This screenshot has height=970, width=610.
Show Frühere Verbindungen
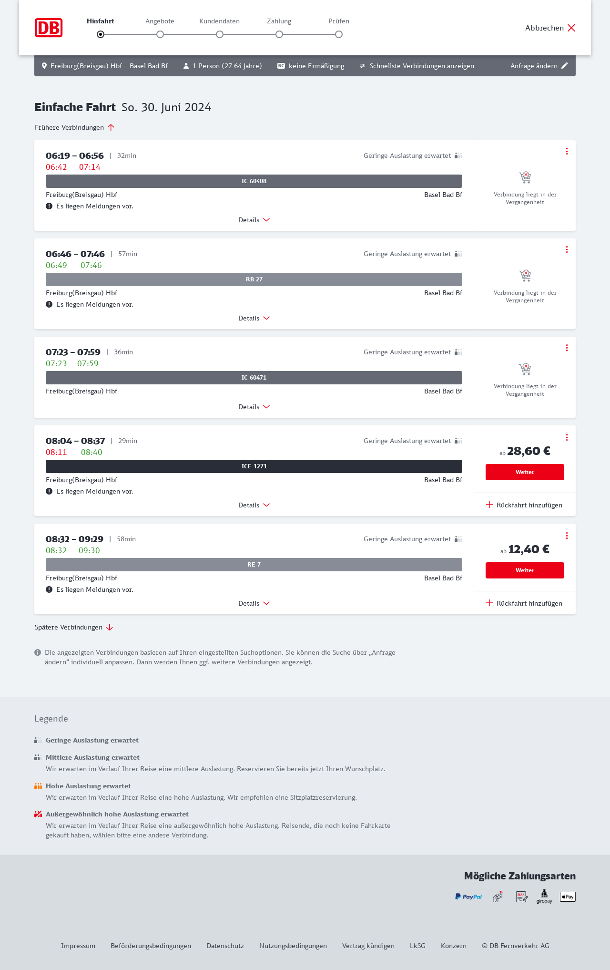(75, 127)
